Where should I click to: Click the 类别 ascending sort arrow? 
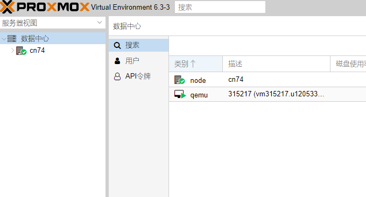click(x=193, y=64)
